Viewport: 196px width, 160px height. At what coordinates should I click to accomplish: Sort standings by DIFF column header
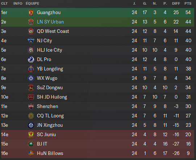(176, 4)
